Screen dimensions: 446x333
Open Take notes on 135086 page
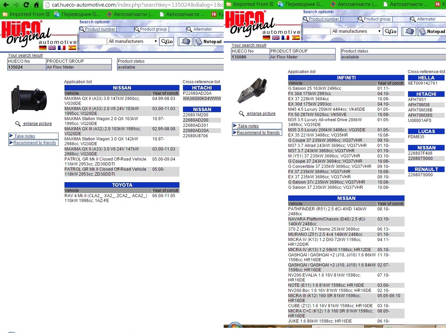coord(257,126)
